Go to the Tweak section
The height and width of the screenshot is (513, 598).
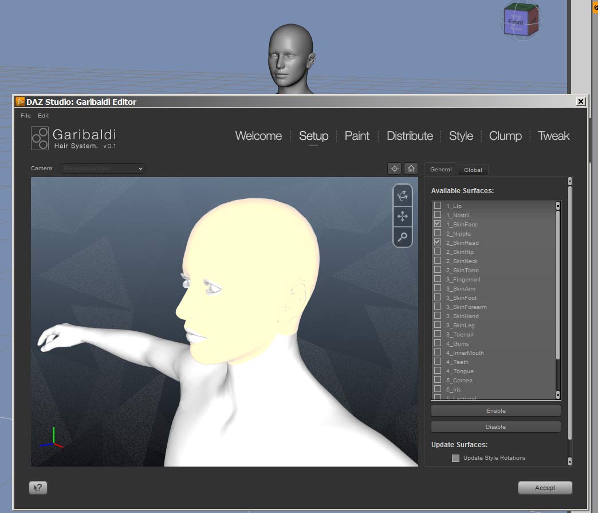point(553,136)
